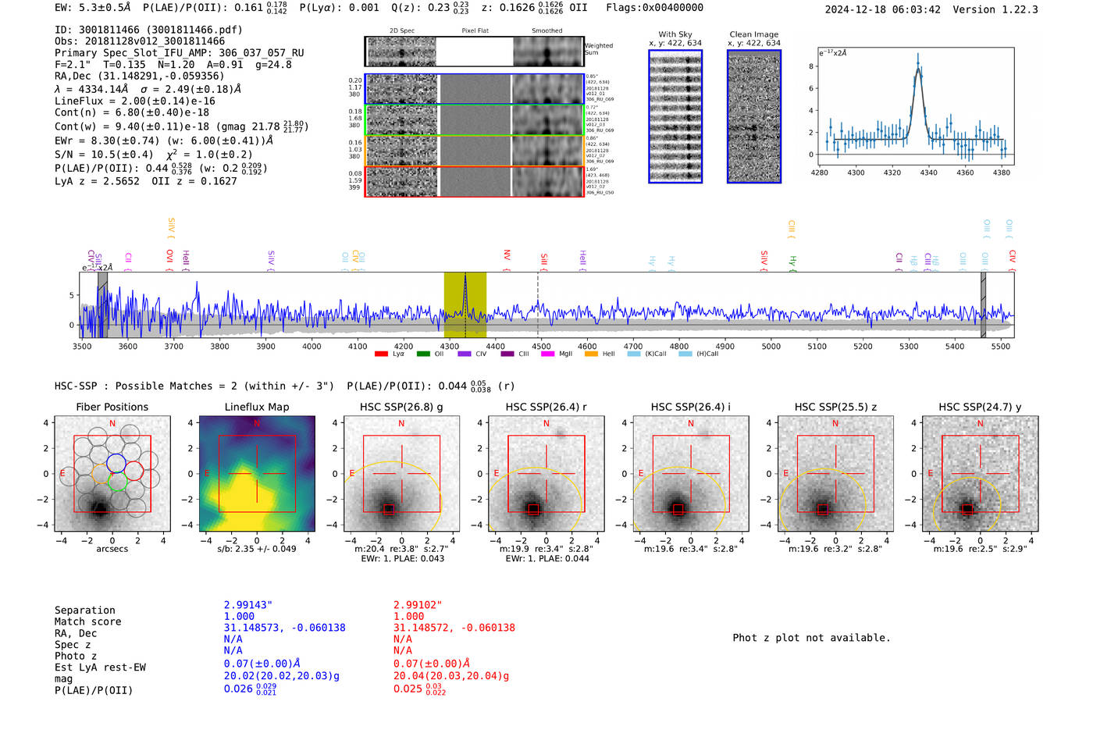Click the dashed marker near 4500 in spectrum
The image size is (1093, 744).
(x=538, y=304)
